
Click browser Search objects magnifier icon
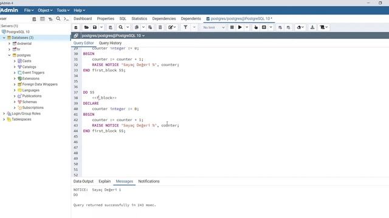coord(58,19)
